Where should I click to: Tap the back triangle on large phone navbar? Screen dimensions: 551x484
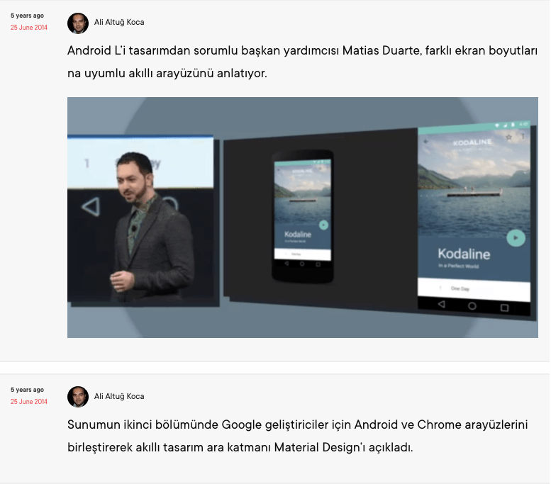tap(441, 305)
